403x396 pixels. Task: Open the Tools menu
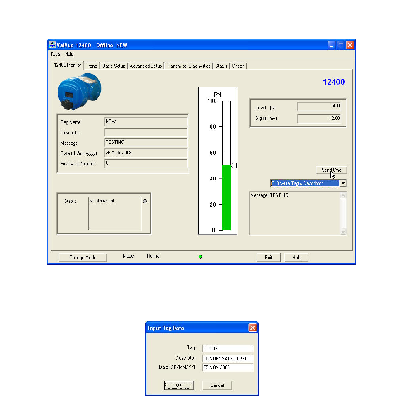55,54
